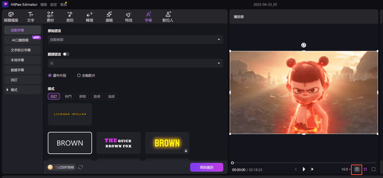Image resolution: width=383 pixels, height=178 pixels.
Task: Click the refresh AI credits icon
Action: pos(80,167)
